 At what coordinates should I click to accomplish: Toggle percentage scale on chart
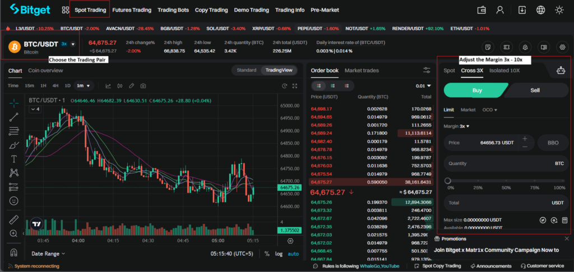coord(267,254)
